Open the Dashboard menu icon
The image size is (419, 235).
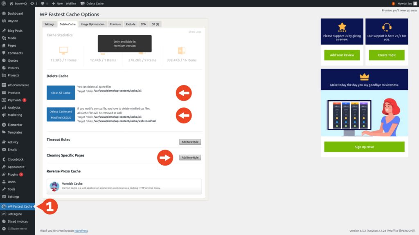click(x=4, y=13)
